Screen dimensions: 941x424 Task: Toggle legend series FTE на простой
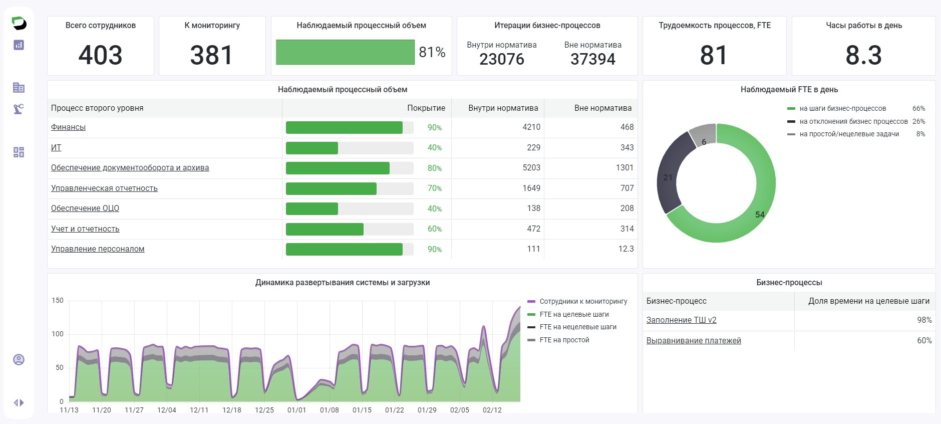pos(564,340)
